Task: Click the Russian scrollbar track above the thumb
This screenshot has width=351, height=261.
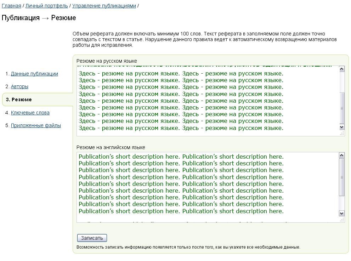Action: click(x=341, y=82)
